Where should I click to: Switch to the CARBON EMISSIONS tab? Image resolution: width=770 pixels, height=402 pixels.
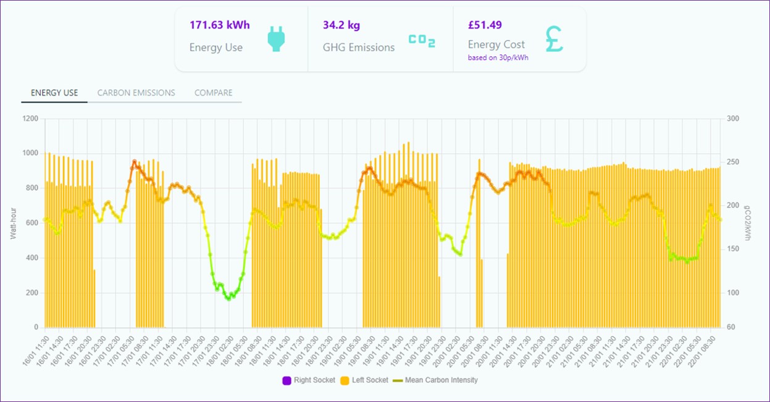136,93
